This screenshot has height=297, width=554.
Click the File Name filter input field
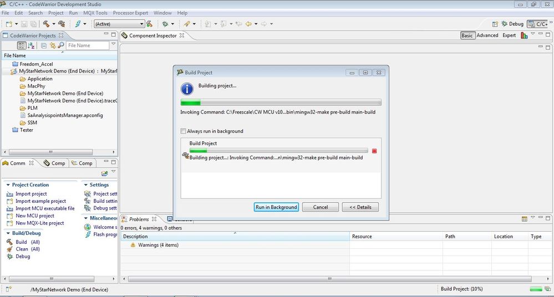pyautogui.click(x=87, y=45)
